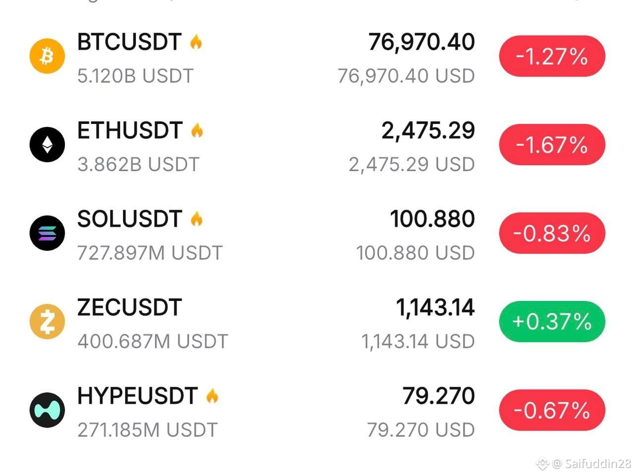
Task: Toggle the -1.67% change badge
Action: (552, 145)
